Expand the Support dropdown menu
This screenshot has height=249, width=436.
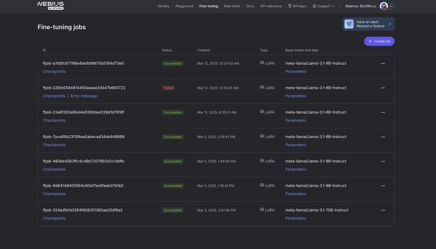323,6
